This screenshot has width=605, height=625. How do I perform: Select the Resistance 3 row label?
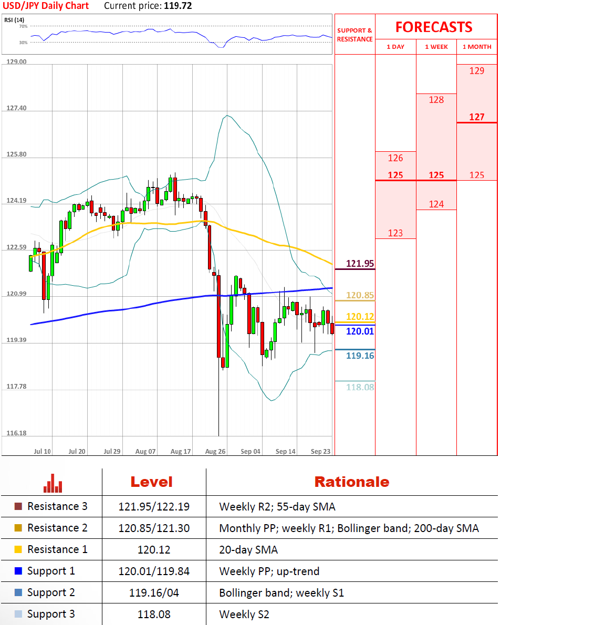point(57,506)
